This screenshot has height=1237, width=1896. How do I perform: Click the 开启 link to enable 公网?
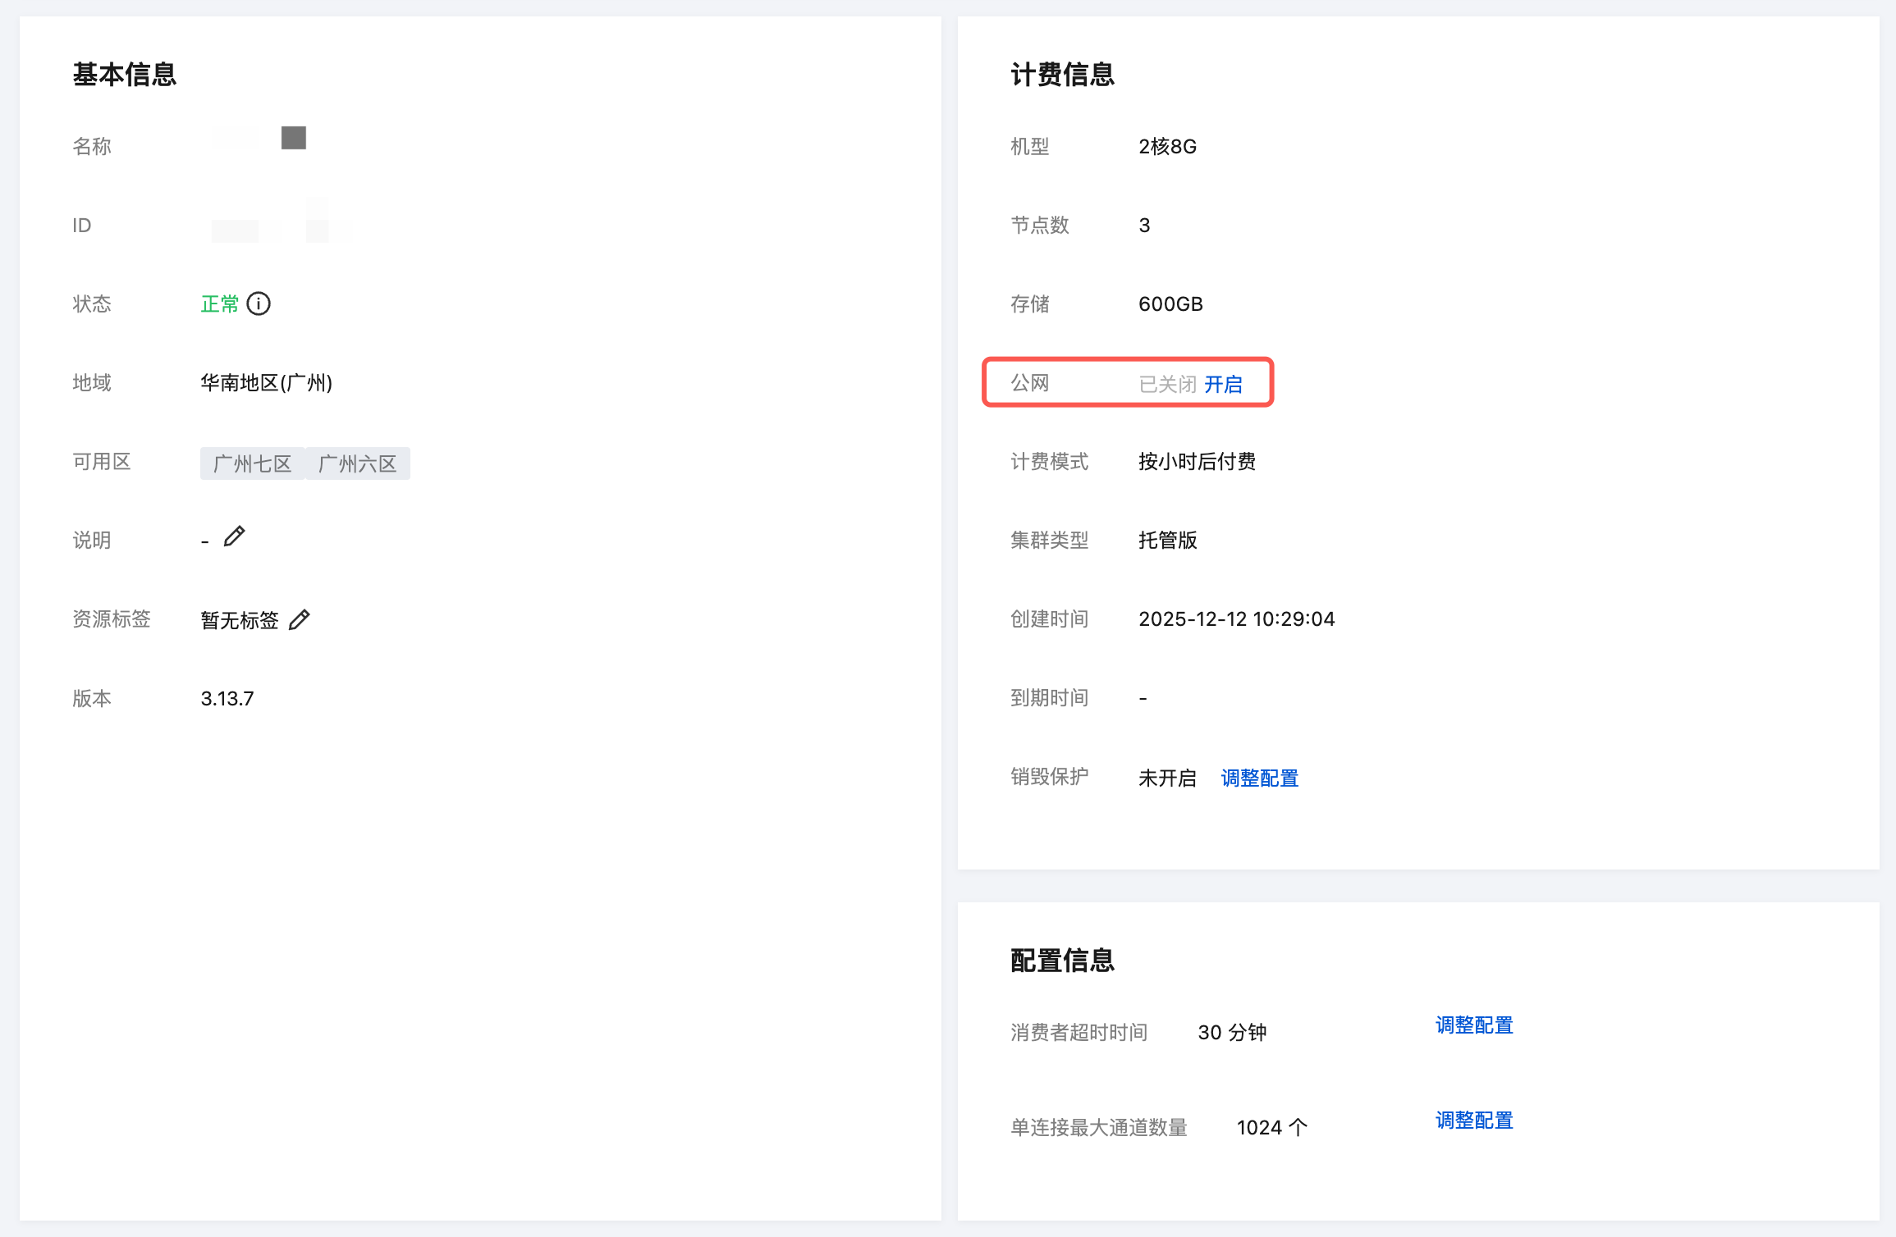pyautogui.click(x=1223, y=384)
